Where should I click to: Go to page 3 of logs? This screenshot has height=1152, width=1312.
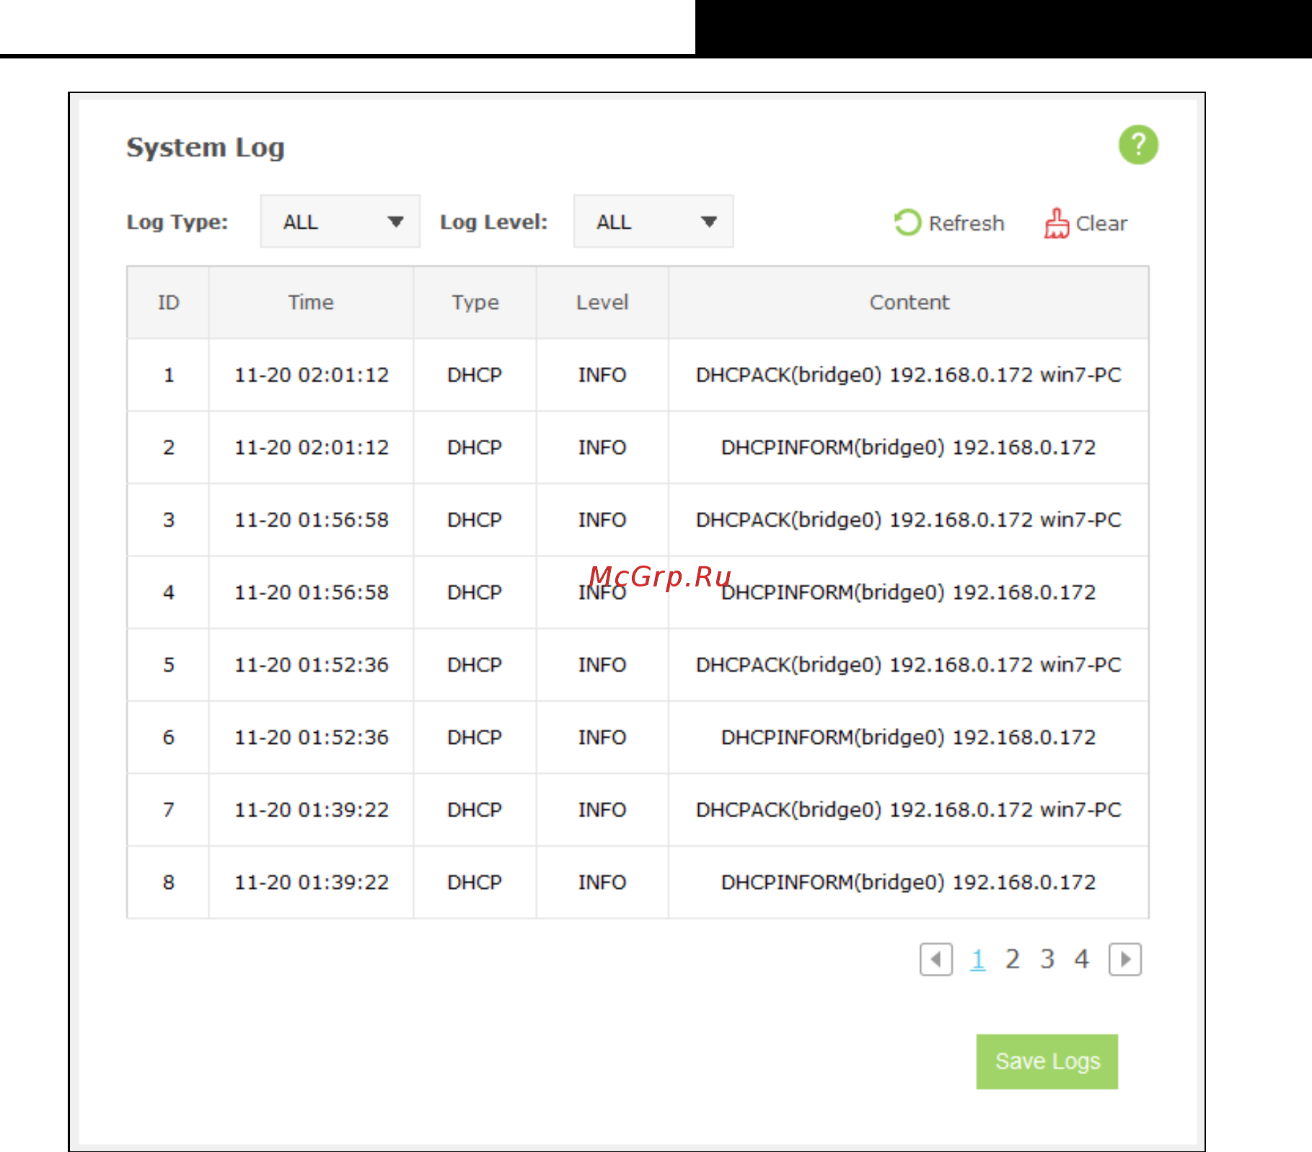[1047, 959]
